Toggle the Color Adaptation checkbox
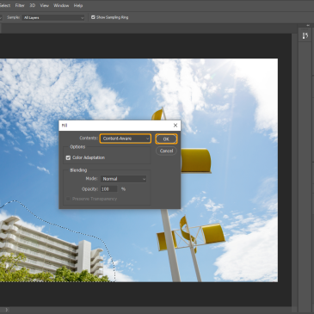 click(x=68, y=157)
